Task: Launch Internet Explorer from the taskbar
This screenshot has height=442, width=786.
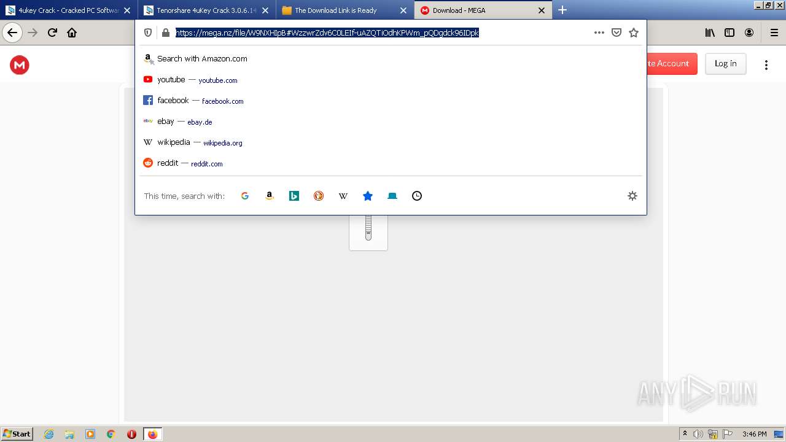Action: 49,434
